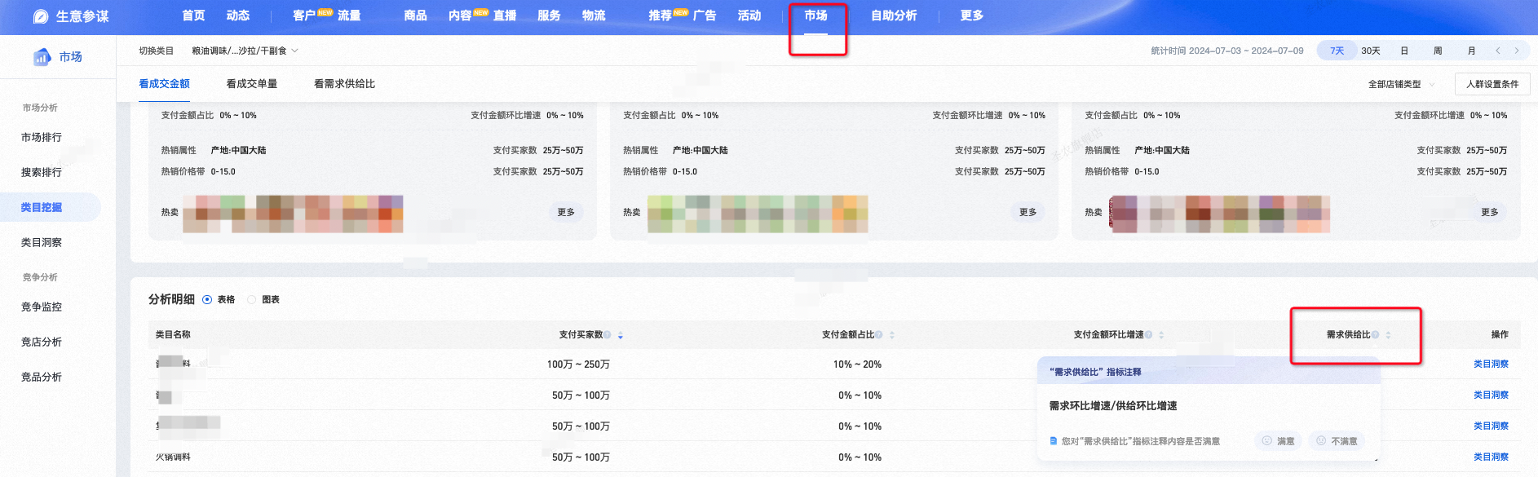Open the 直播 top menu

click(x=505, y=15)
